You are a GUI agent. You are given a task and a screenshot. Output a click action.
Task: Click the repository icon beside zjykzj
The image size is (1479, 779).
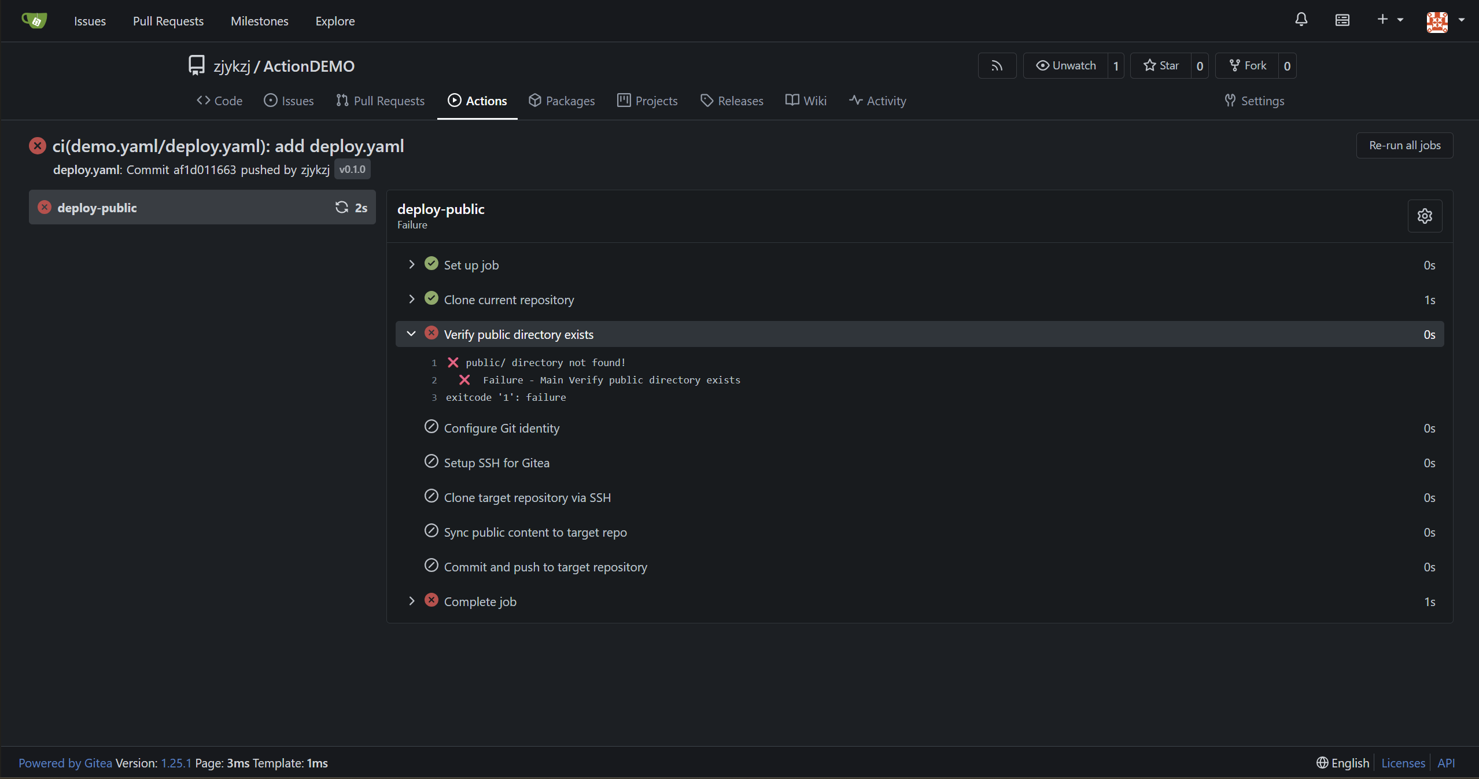click(x=197, y=65)
